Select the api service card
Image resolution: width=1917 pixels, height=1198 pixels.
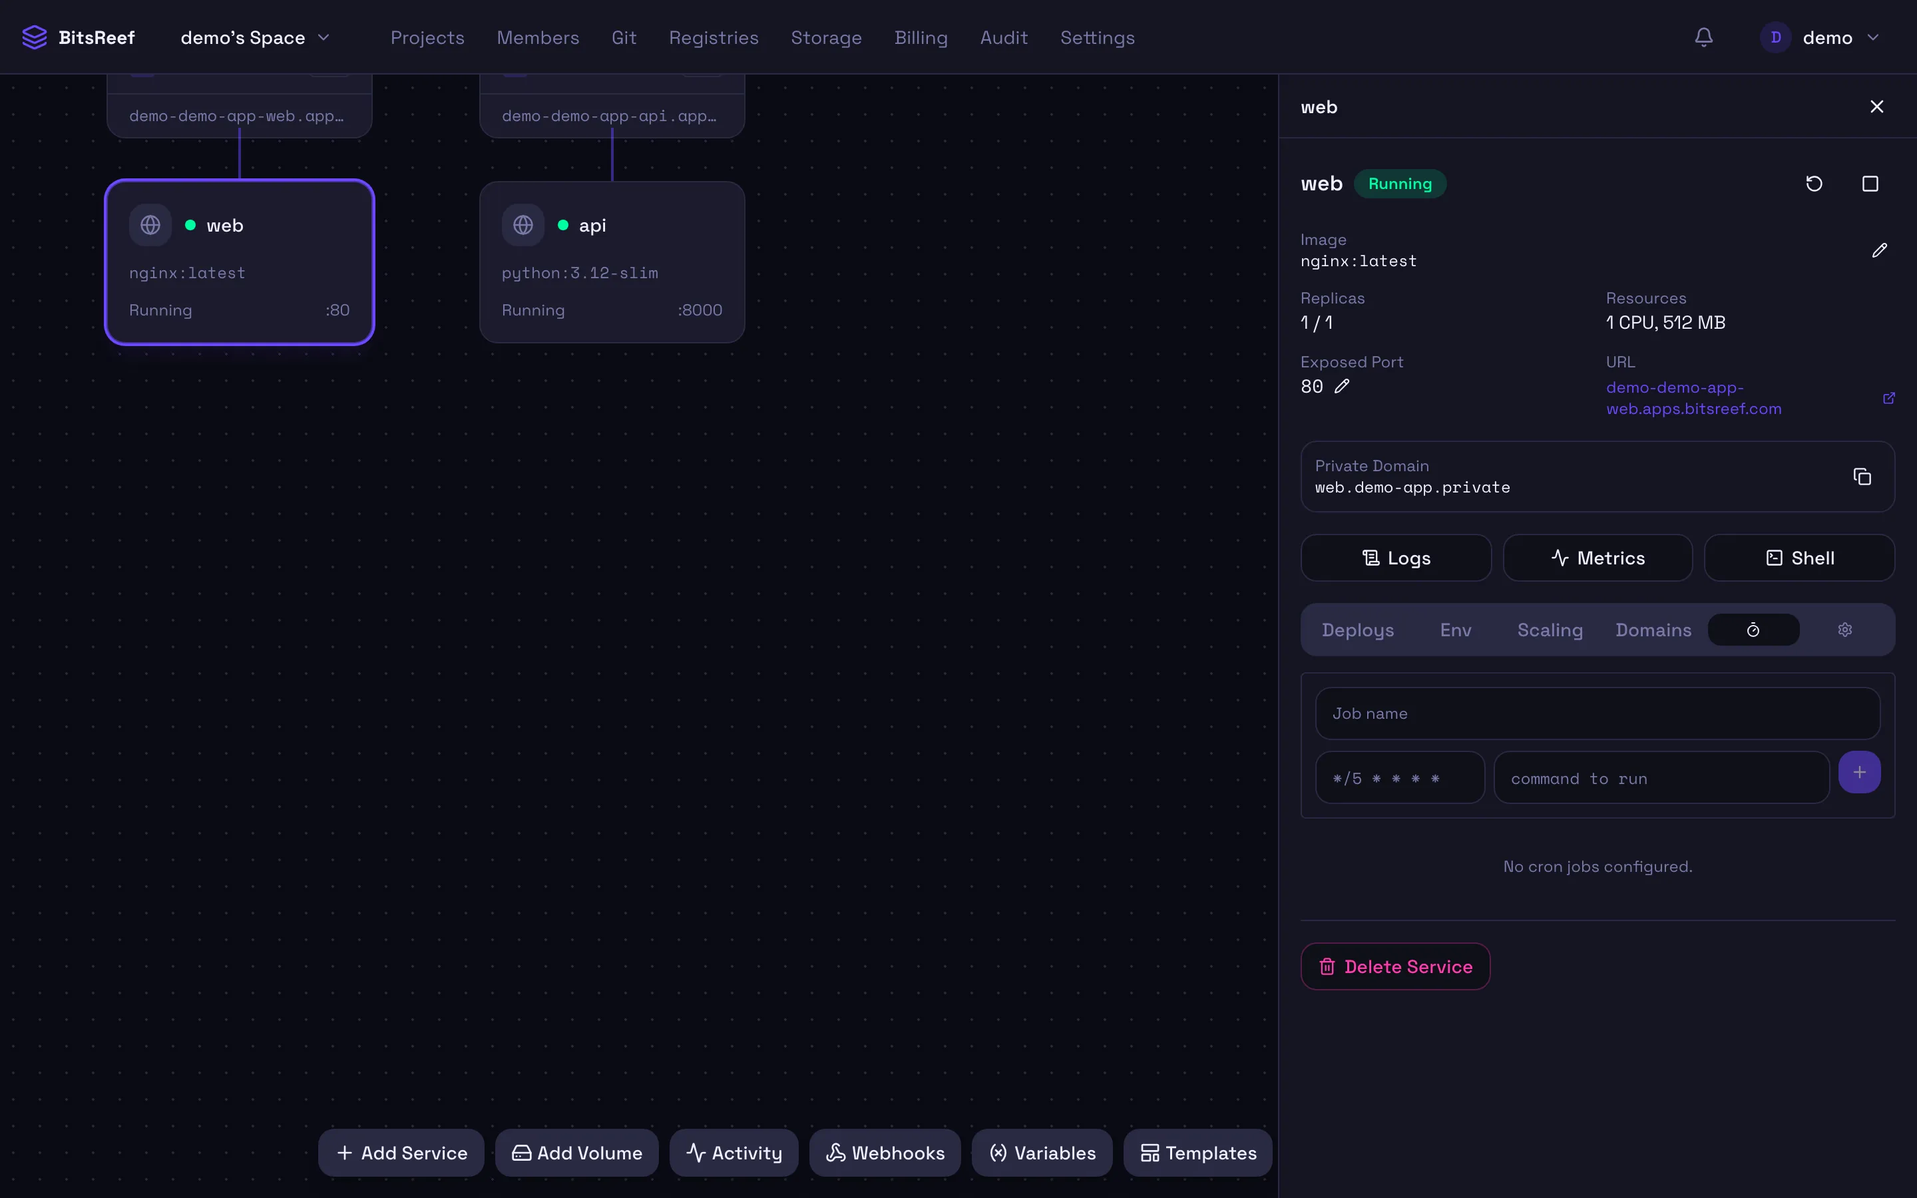[612, 262]
